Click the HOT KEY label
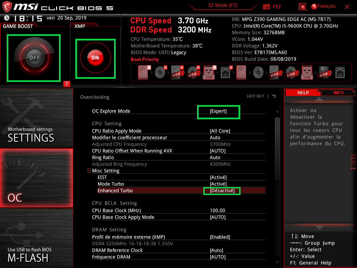The height and width of the screenshot is (268, 357). coord(256,96)
